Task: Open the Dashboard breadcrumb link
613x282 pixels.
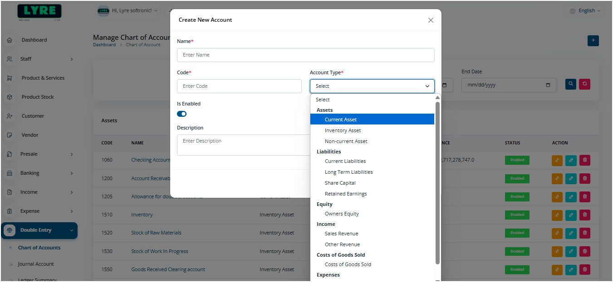Action: point(104,44)
